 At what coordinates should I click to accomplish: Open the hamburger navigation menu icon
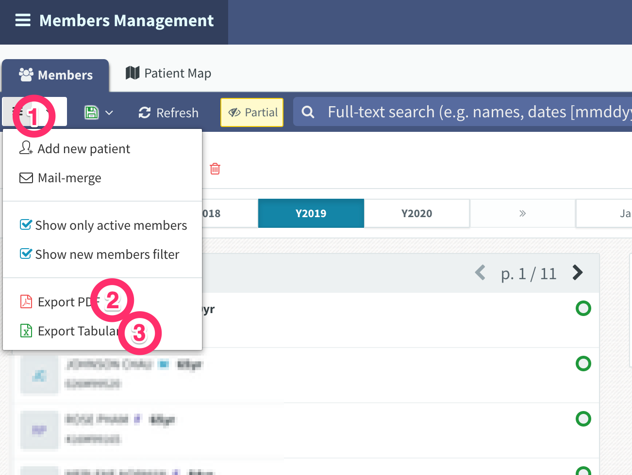tap(23, 20)
